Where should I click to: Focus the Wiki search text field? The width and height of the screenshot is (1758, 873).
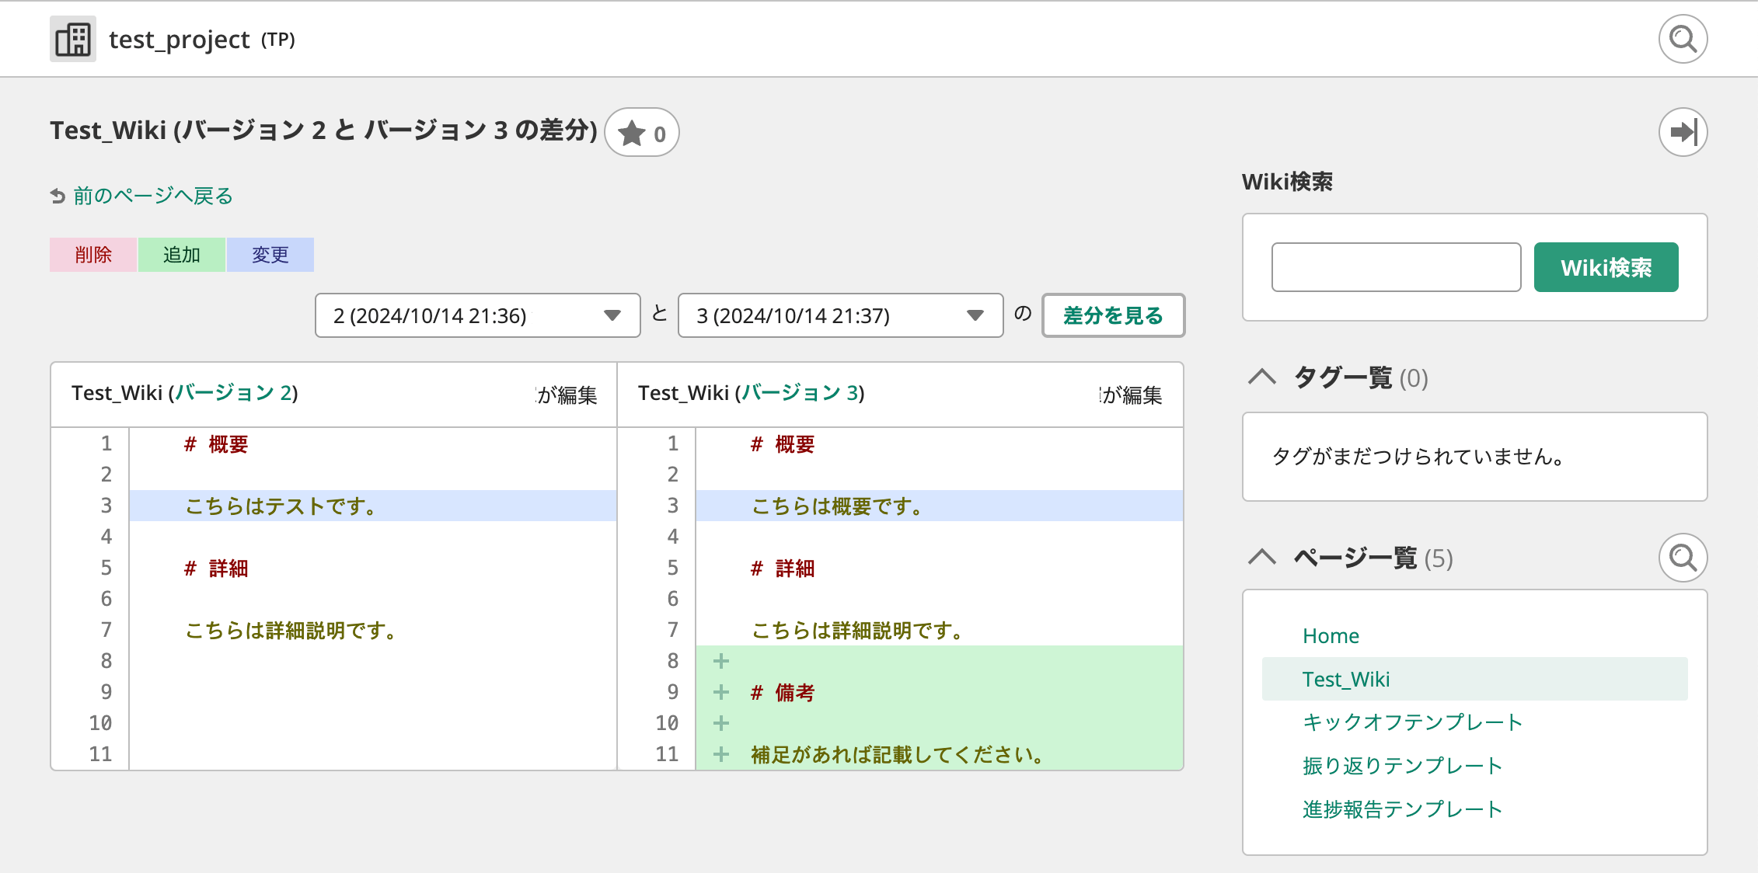[1396, 267]
